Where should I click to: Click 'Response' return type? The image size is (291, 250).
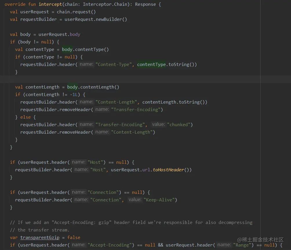(x=145, y=4)
